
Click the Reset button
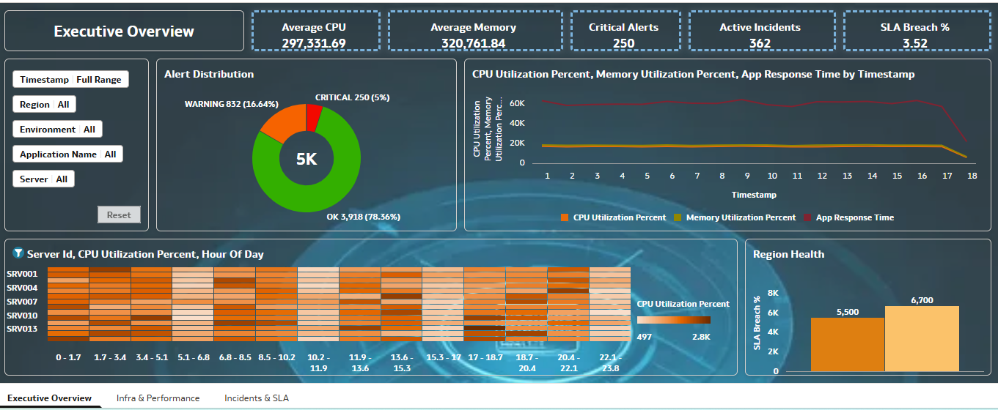click(x=119, y=215)
